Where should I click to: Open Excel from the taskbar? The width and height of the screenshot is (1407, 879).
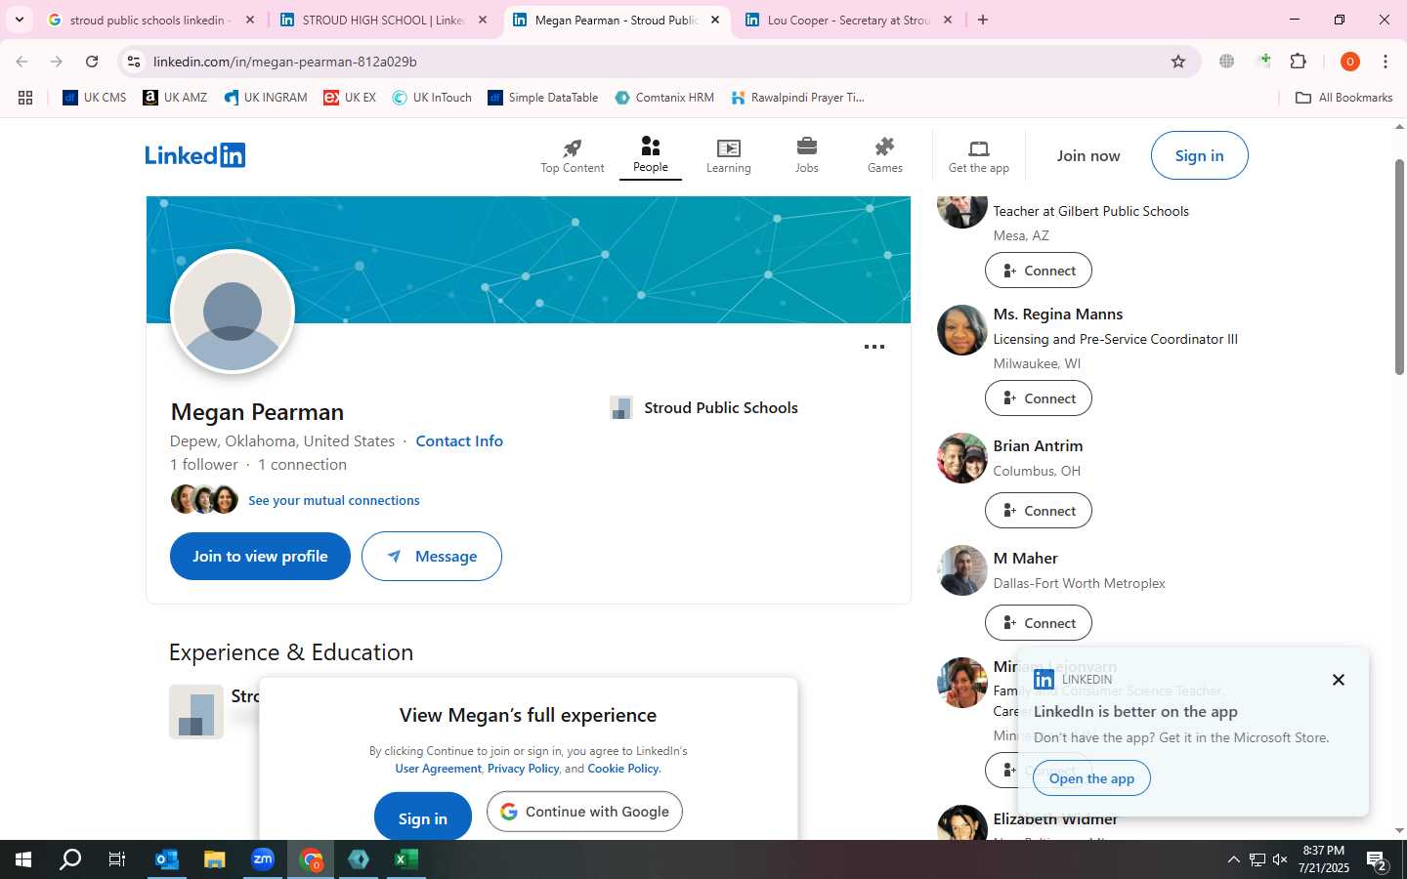click(x=406, y=859)
